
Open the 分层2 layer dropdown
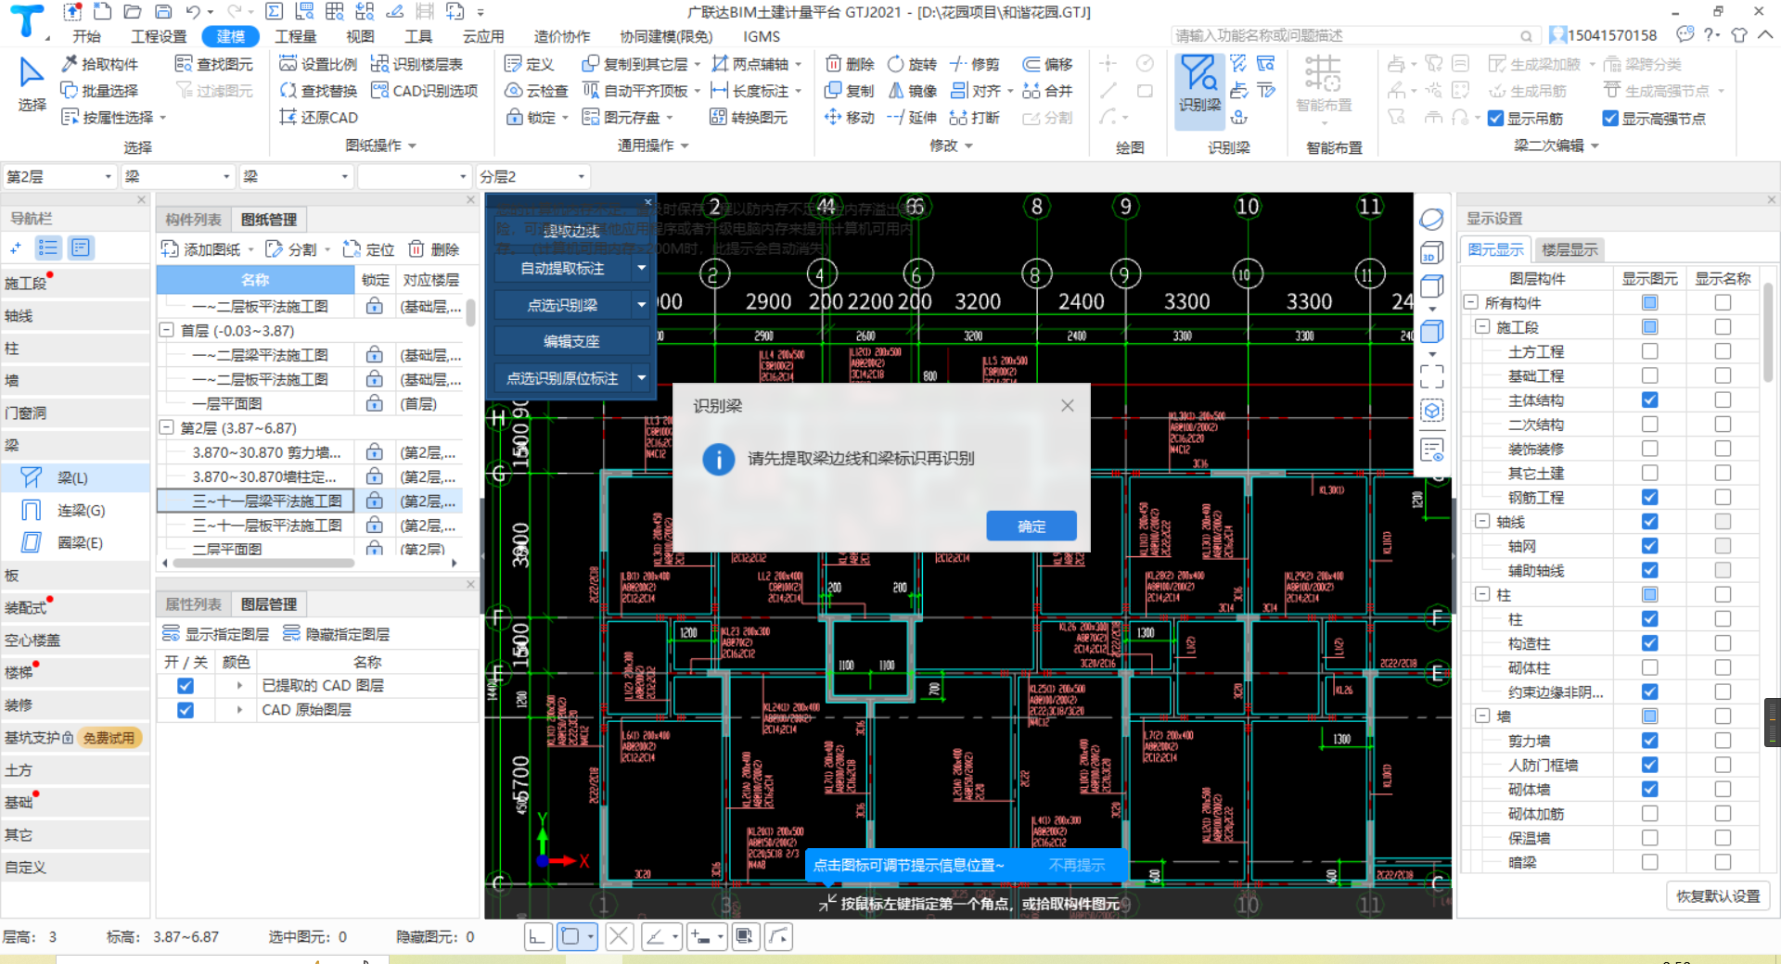pyautogui.click(x=532, y=176)
